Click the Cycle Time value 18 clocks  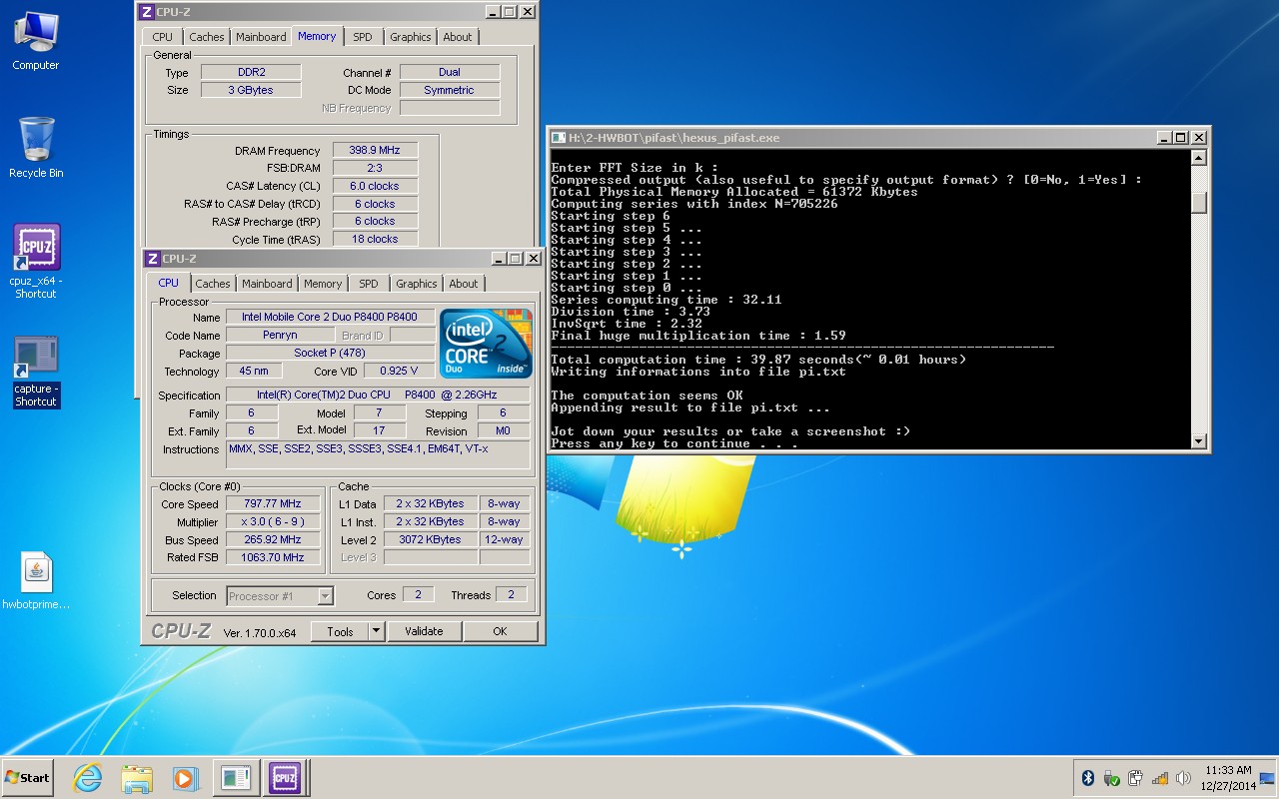tap(375, 240)
